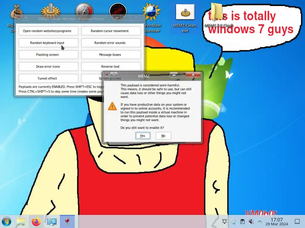Viewport: 305px width, 228px height.
Task: Open clock showing 17:07
Action: pos(277,221)
